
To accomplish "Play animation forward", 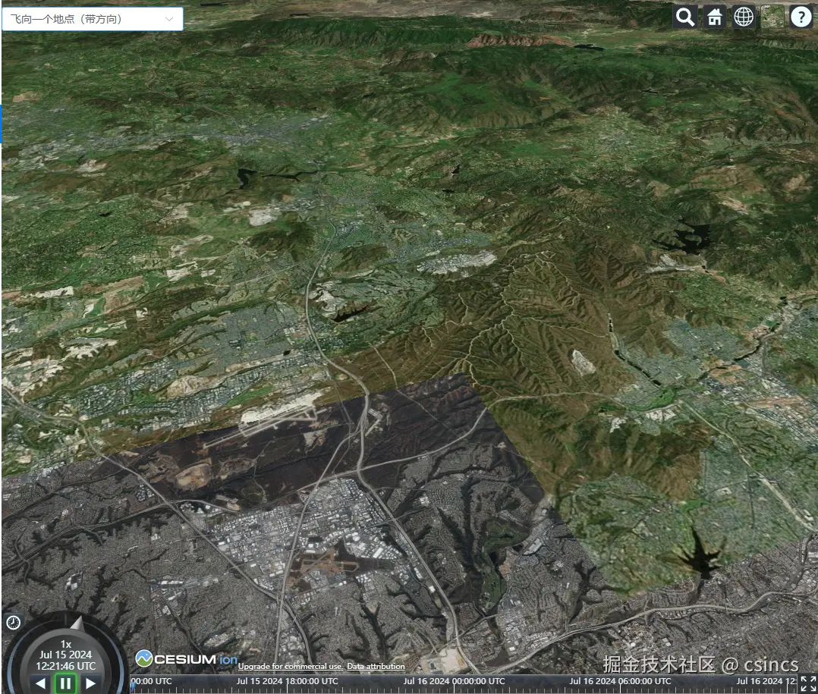I will (x=90, y=683).
